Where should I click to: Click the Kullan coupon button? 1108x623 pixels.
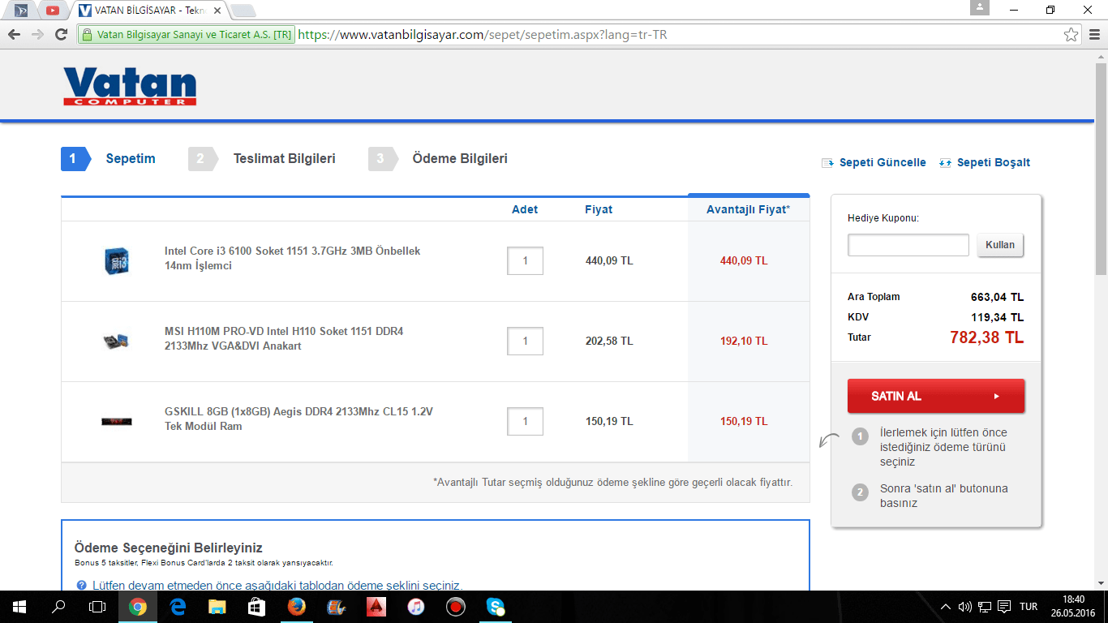point(1000,245)
